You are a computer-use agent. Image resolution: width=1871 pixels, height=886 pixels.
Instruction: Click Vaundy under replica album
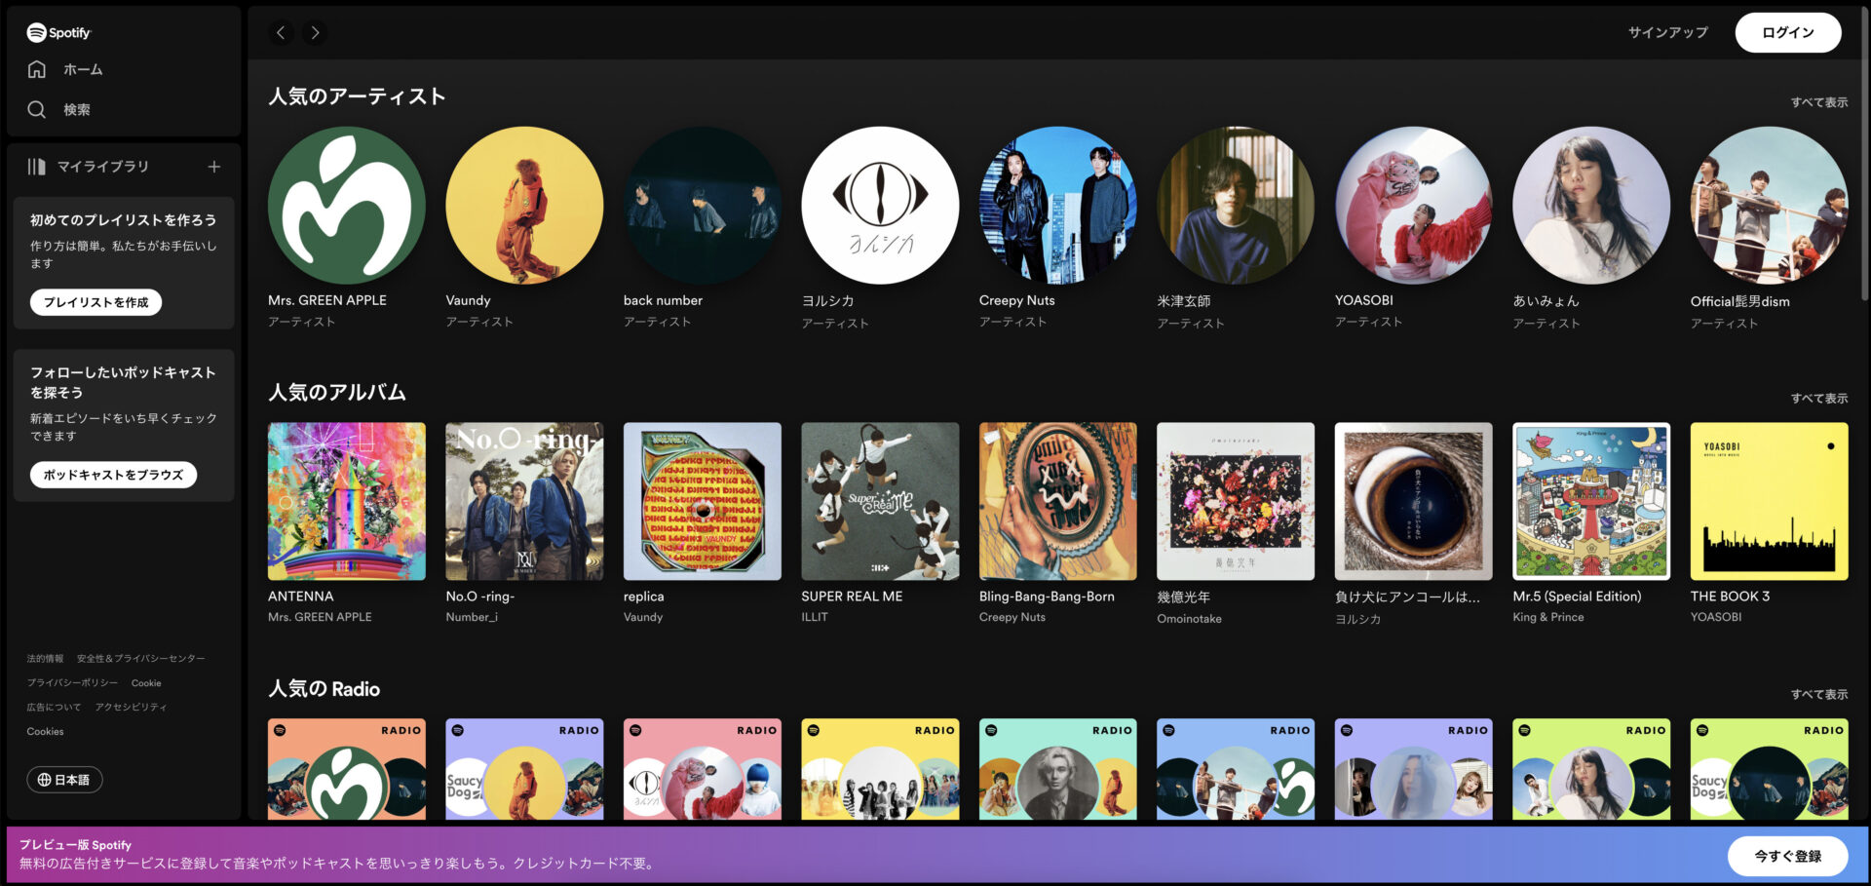click(x=643, y=617)
